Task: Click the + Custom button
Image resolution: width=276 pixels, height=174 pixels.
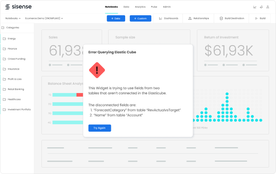Action: click(140, 18)
